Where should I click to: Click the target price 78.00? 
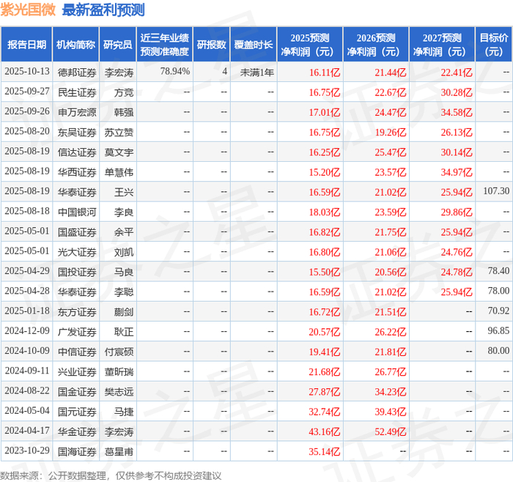pos(498,291)
